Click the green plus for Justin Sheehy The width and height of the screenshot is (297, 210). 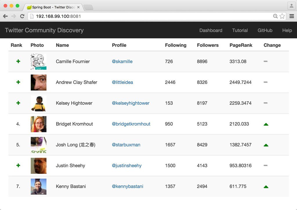coord(18,166)
